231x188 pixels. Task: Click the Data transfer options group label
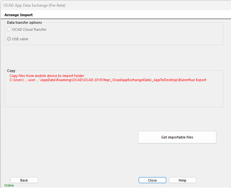[x=24, y=23]
